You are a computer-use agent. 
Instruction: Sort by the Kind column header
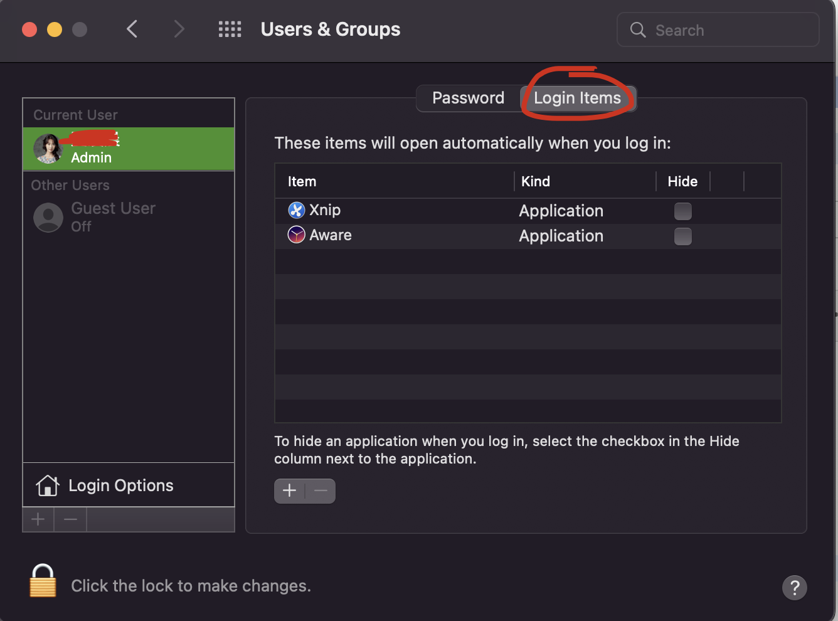585,181
